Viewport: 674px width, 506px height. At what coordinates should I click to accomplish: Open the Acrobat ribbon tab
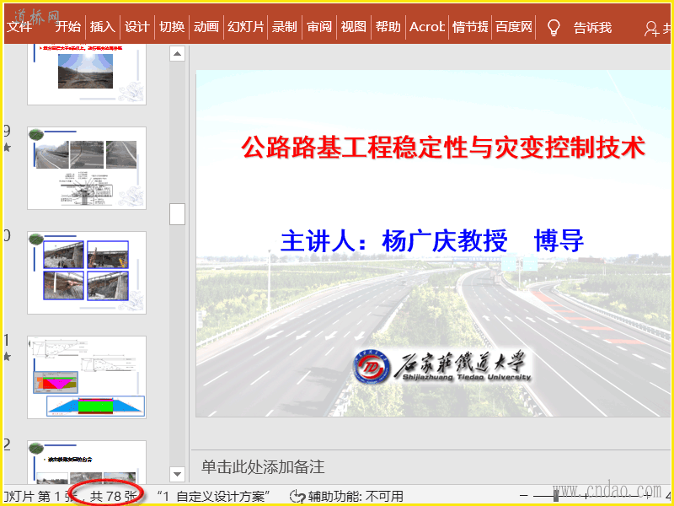pos(427,27)
